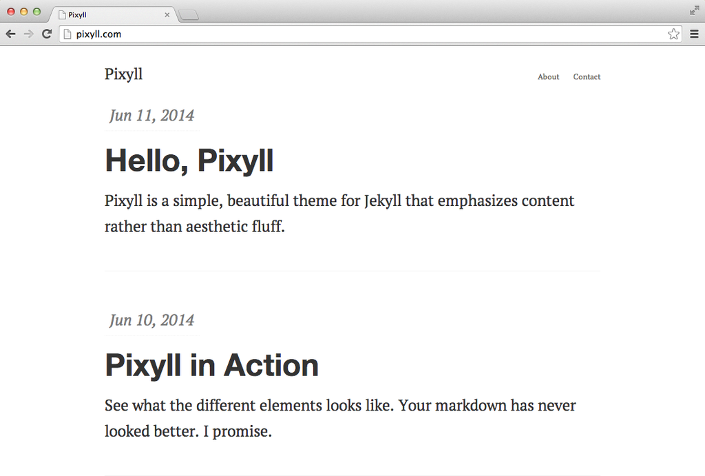Click the green zoom traffic light button
This screenshot has width=705, height=476.
tap(36, 12)
